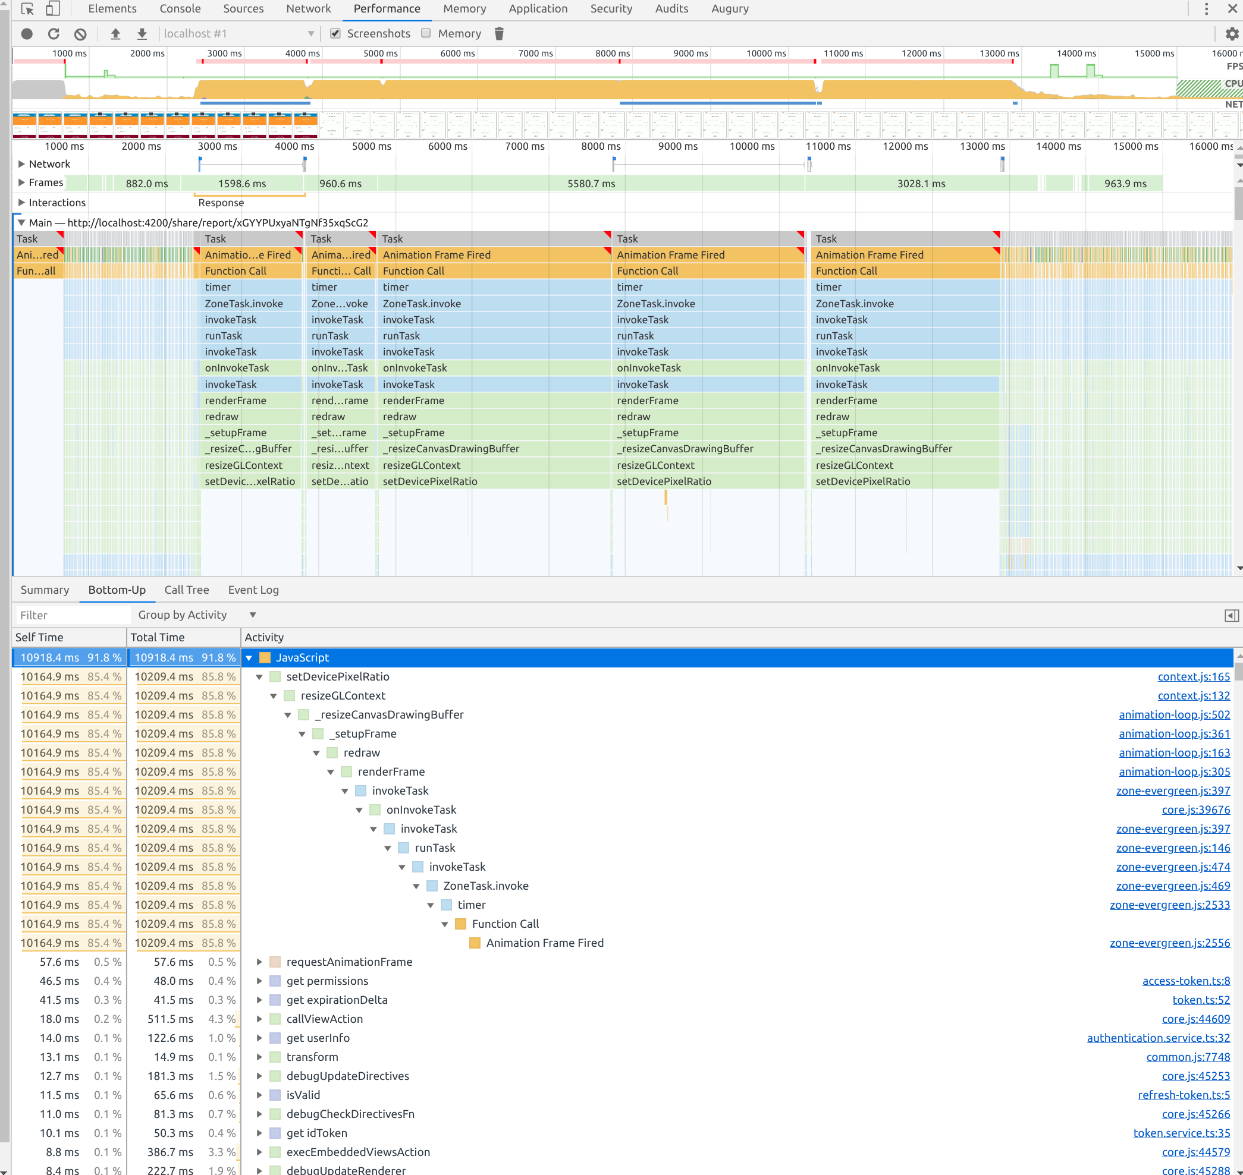Open the Security panel tab
This screenshot has width=1243, height=1175.
tap(611, 9)
